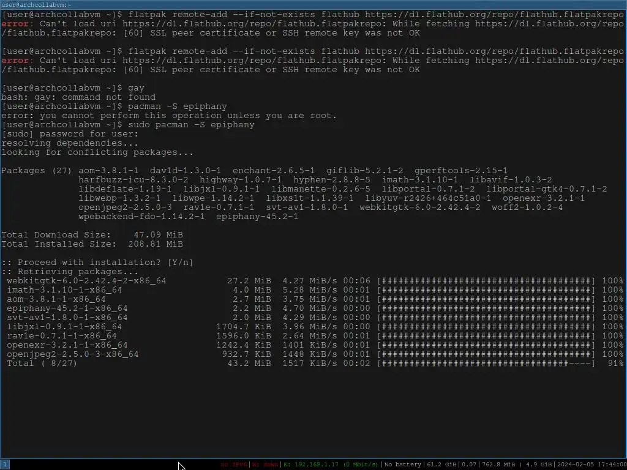The image size is (627, 470).
Task: Click package name 'libportal-gtk4-0.7.1-2'
Action: [547, 189]
